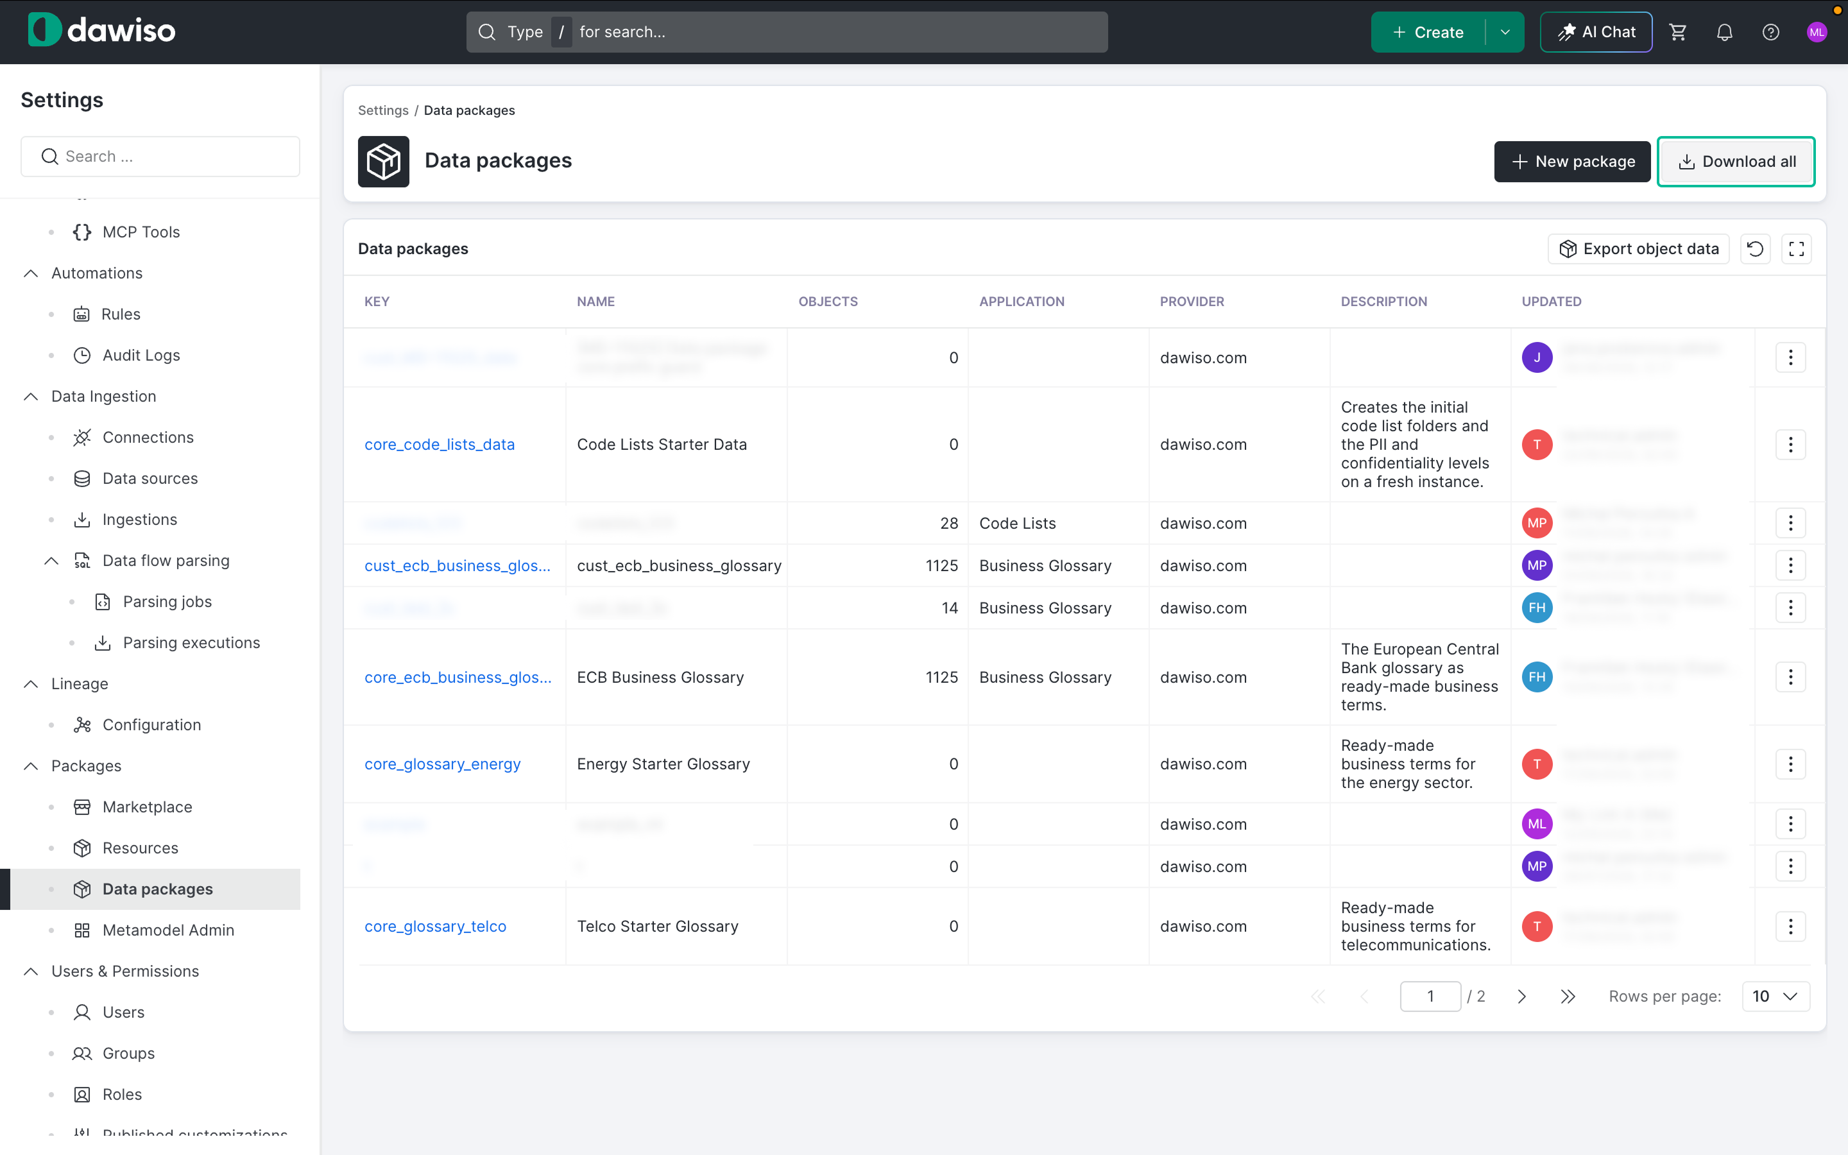Open Parsing jobs

(x=167, y=602)
